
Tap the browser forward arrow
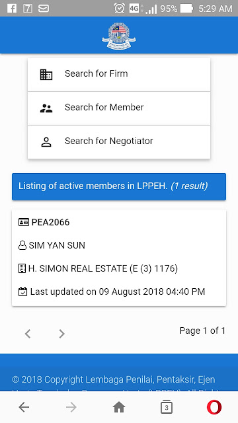(x=71, y=407)
